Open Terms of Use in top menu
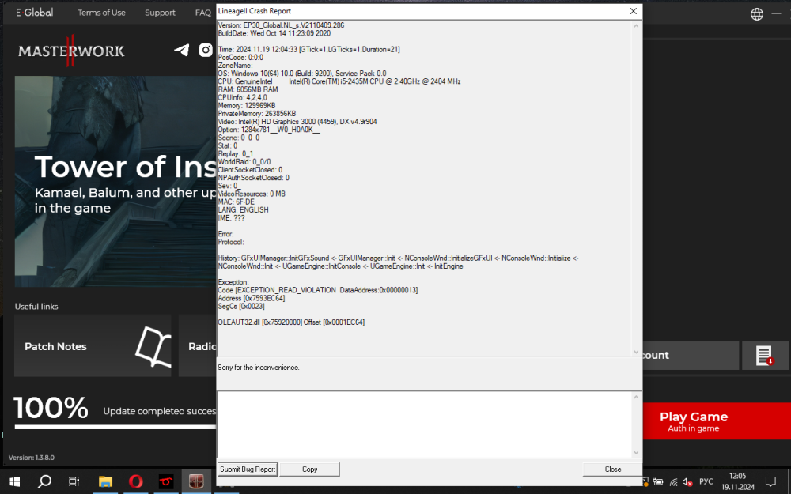Image resolution: width=791 pixels, height=494 pixels. coord(101,13)
